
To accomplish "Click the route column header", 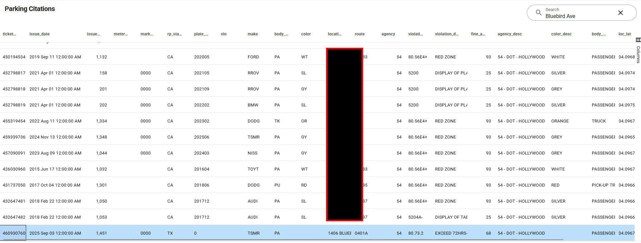I will (x=359, y=34).
